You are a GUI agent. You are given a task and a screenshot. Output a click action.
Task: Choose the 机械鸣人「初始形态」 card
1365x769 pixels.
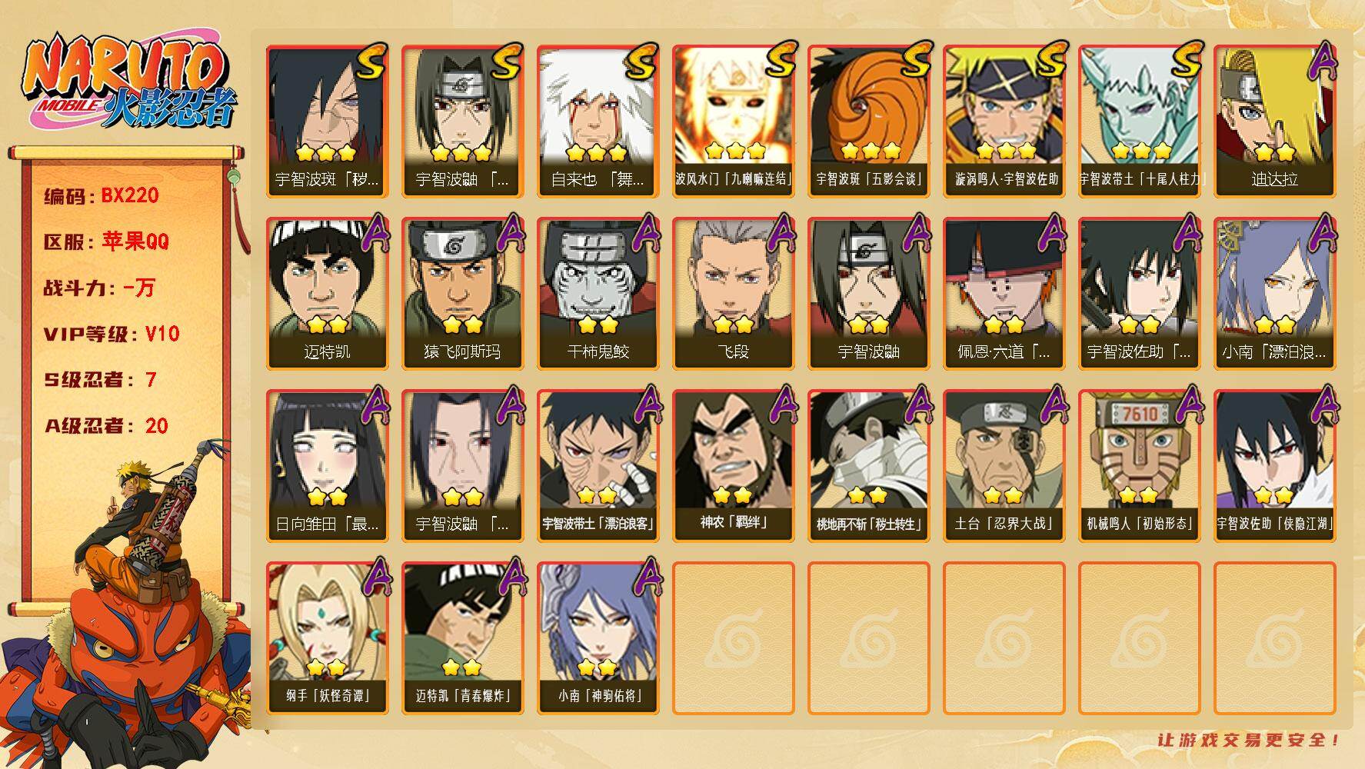tap(1139, 465)
